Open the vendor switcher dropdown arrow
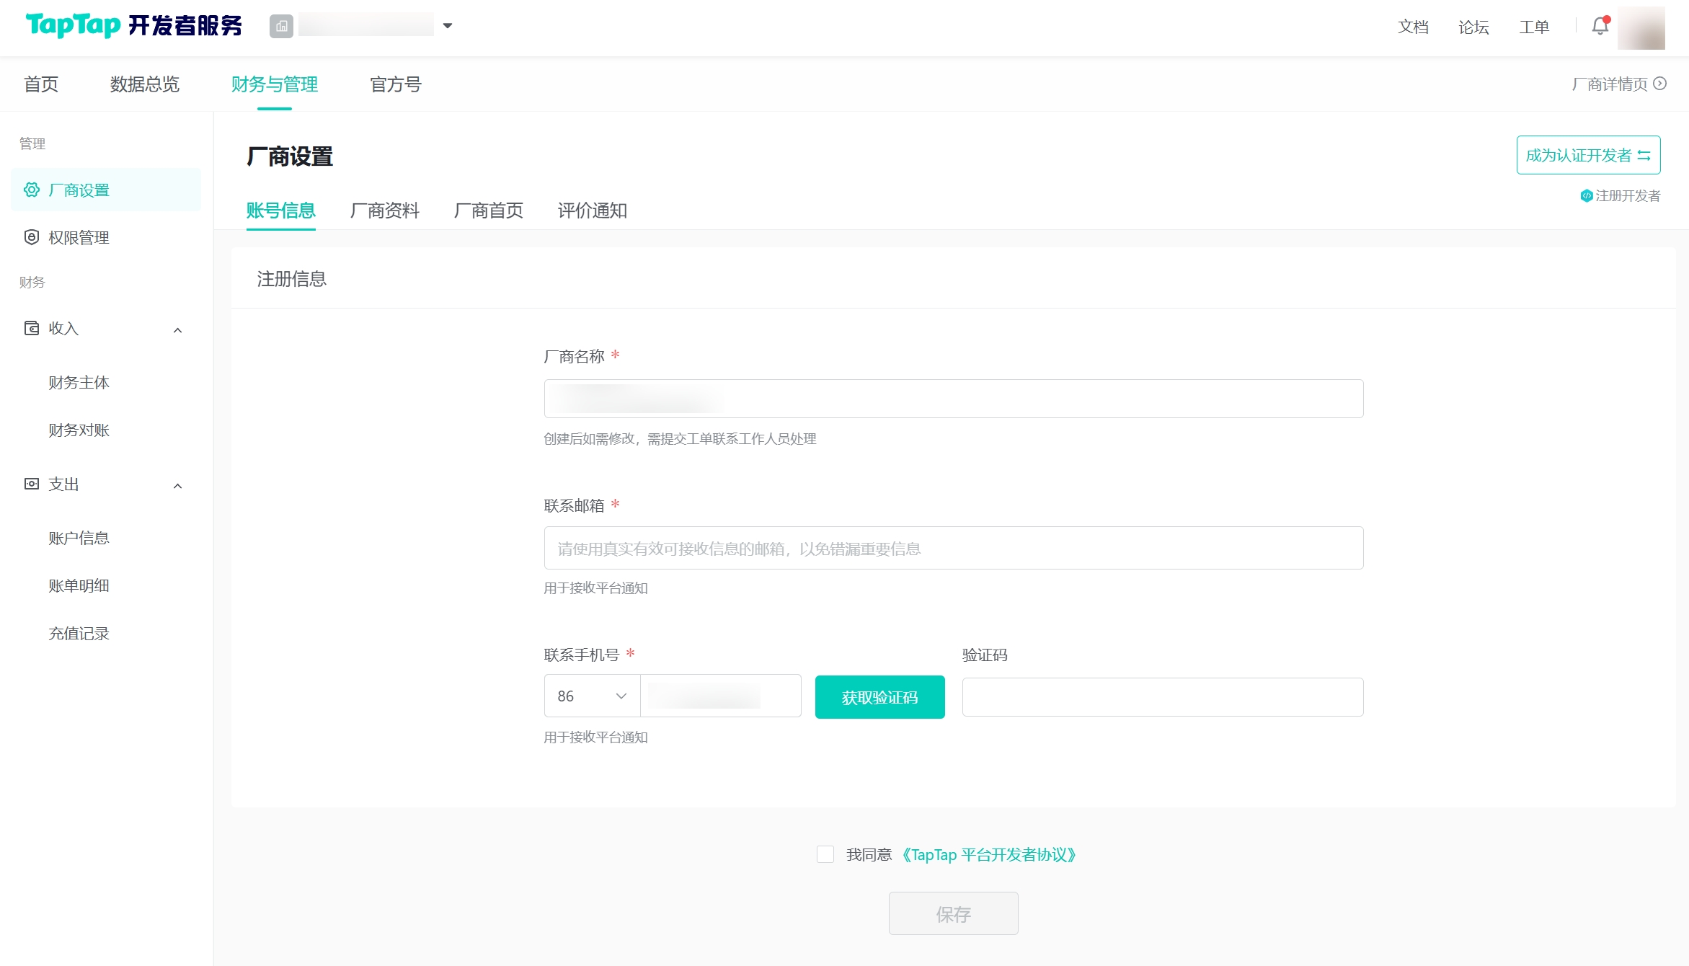 [x=448, y=26]
